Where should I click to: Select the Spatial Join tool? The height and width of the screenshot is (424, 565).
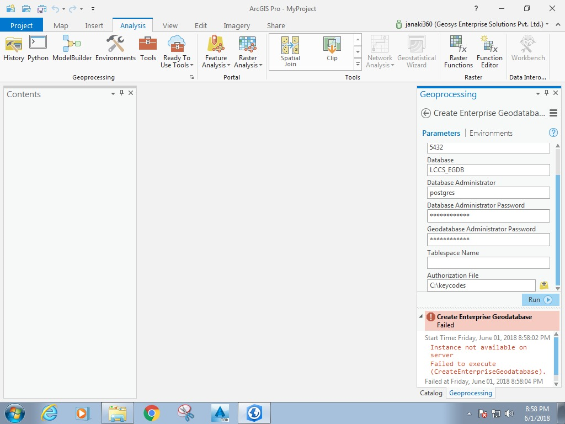coord(290,52)
